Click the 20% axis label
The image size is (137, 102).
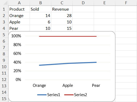point(17,71)
